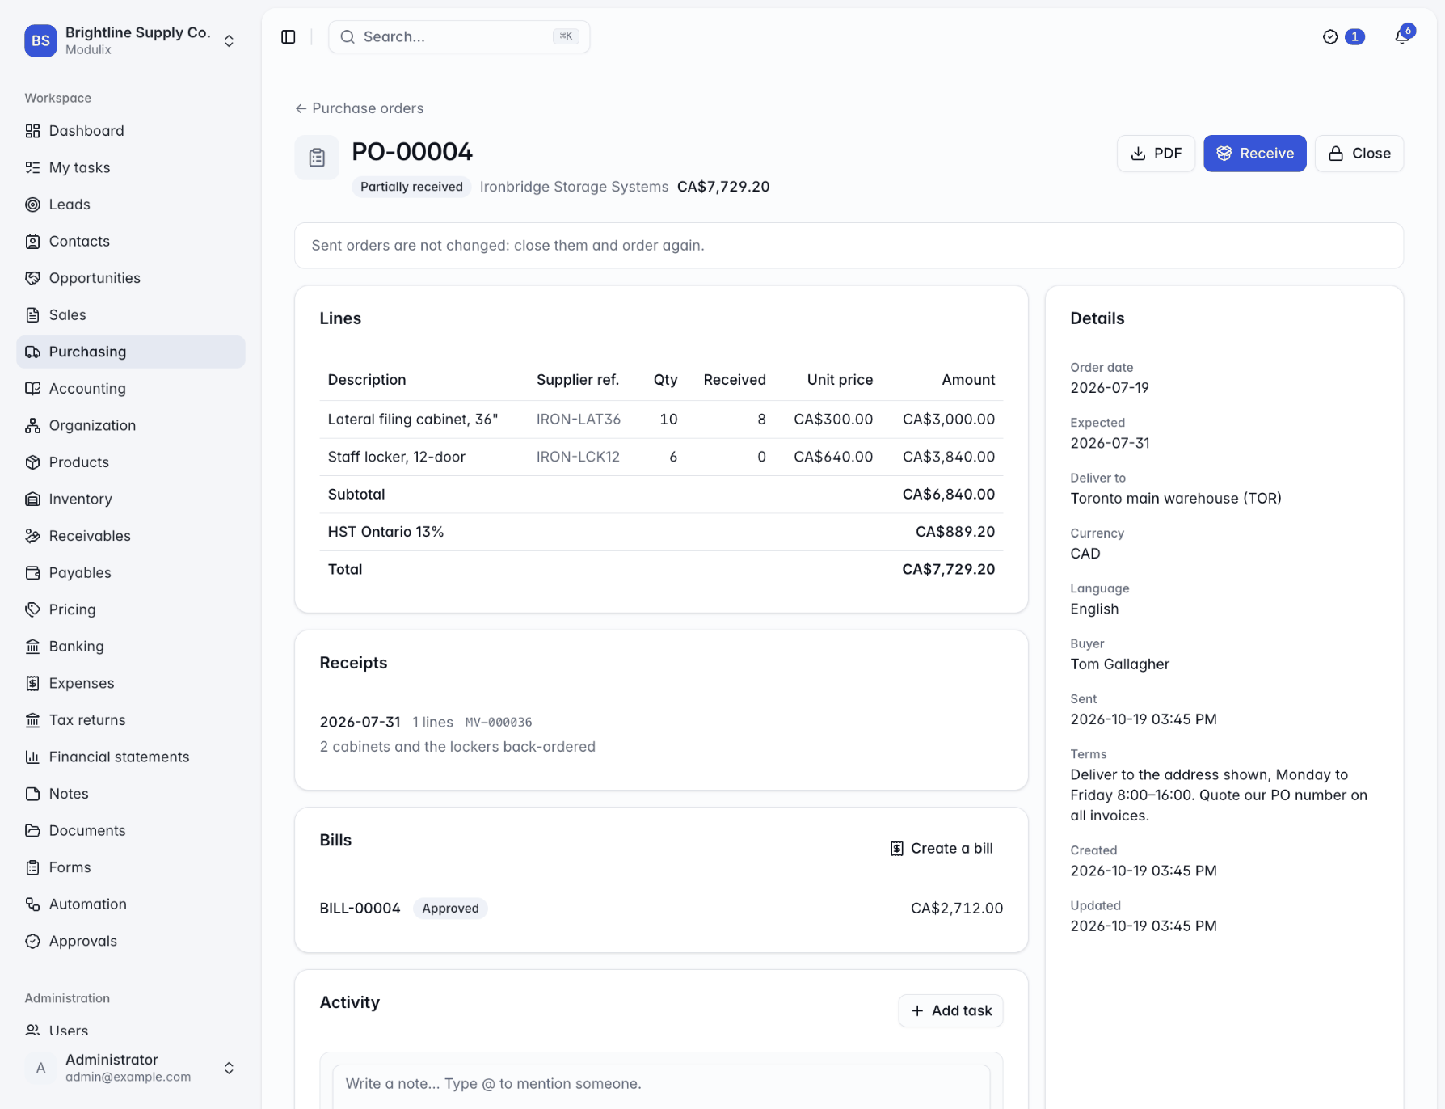Toggle the sidebar panel icon
1445x1109 pixels.
pyautogui.click(x=289, y=36)
